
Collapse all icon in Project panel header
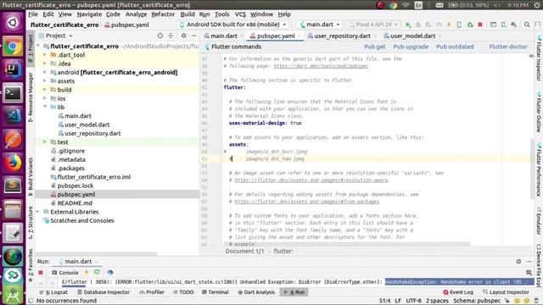pos(171,36)
